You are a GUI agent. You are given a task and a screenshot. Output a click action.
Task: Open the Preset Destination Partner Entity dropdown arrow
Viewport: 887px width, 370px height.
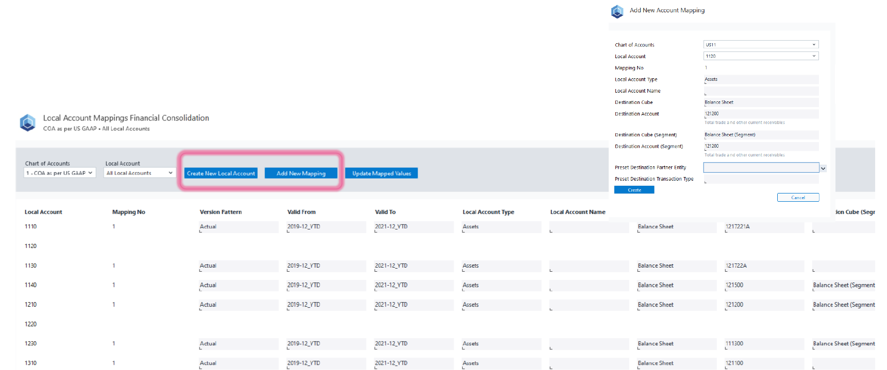pos(823,168)
